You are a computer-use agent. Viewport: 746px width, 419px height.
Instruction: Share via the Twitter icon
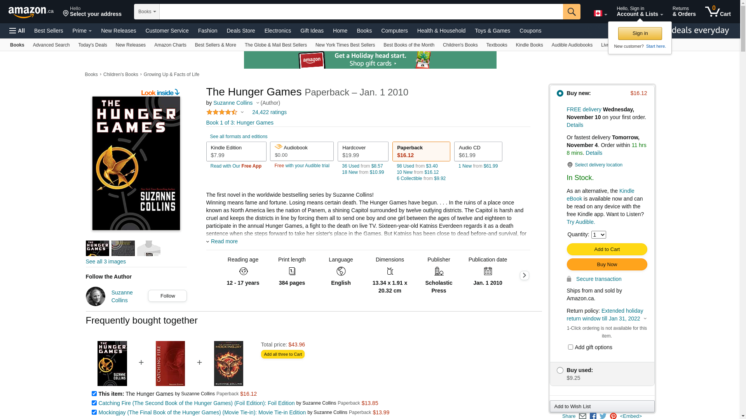click(x=603, y=416)
